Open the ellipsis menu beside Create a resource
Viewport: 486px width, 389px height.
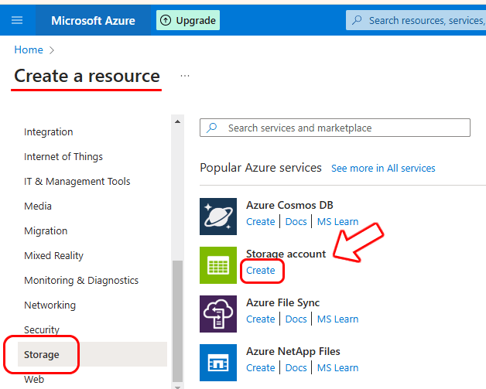tap(185, 76)
